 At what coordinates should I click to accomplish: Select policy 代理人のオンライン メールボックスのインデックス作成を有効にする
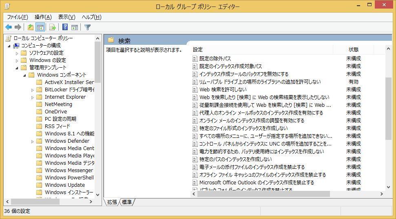point(261,113)
